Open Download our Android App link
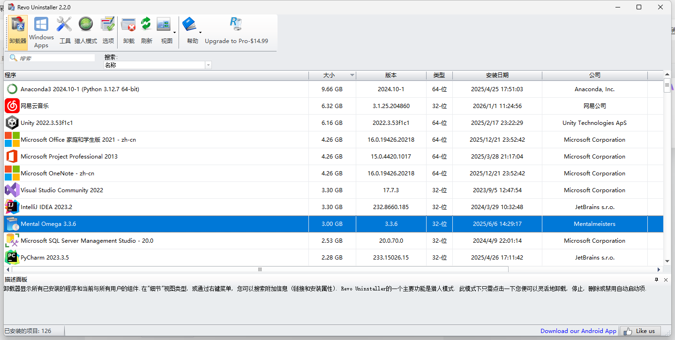The height and width of the screenshot is (340, 675). [x=578, y=331]
